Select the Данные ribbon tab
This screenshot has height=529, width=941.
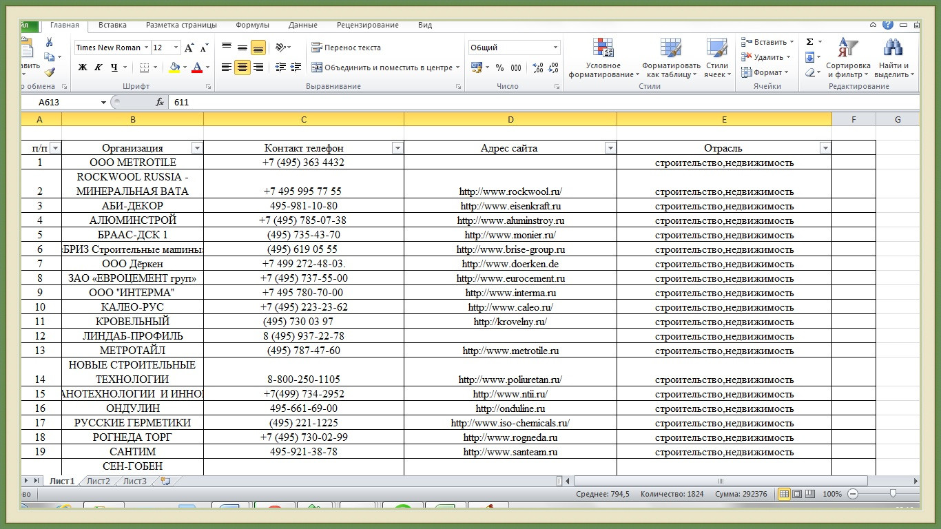[303, 25]
